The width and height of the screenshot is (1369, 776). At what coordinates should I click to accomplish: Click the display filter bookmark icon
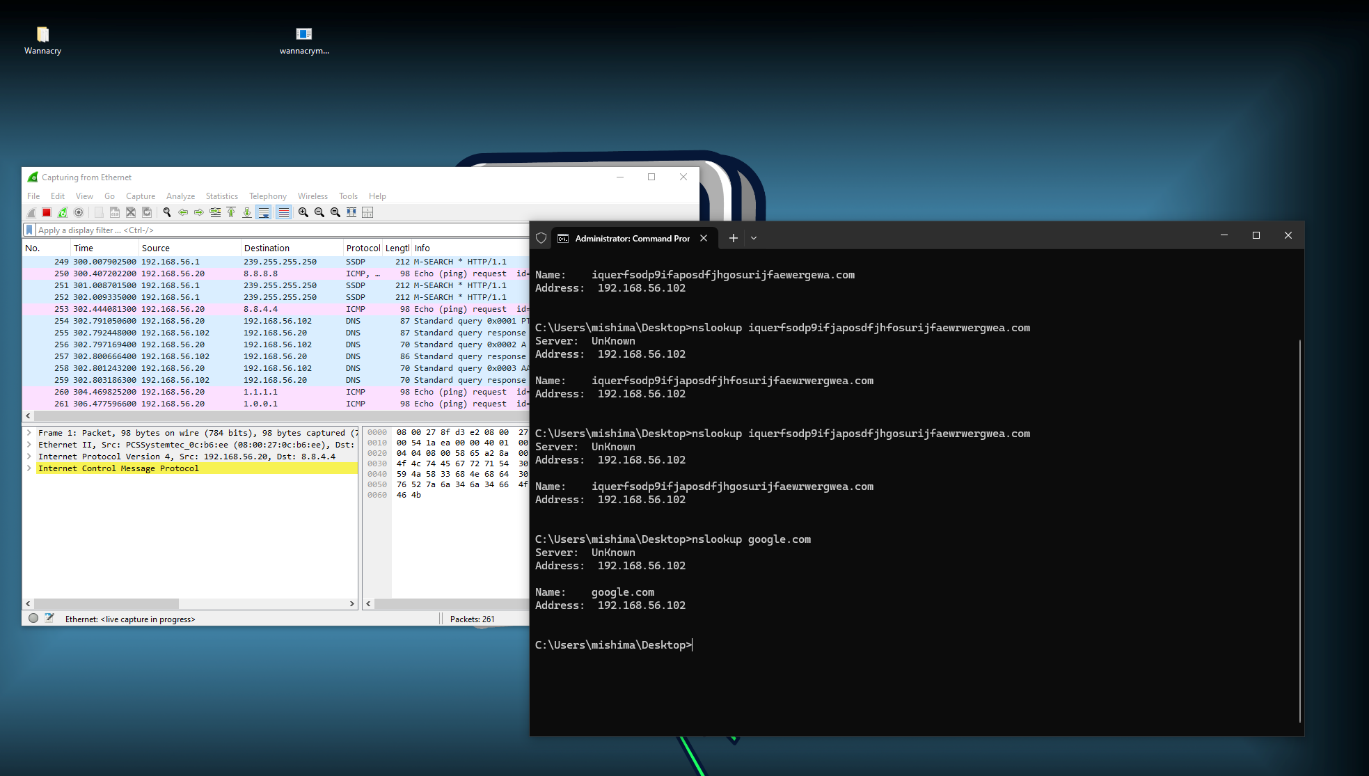pyautogui.click(x=29, y=230)
